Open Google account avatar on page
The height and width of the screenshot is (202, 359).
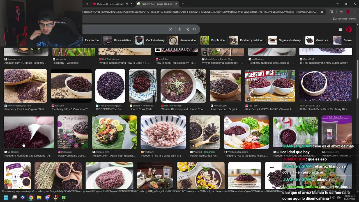(349, 29)
